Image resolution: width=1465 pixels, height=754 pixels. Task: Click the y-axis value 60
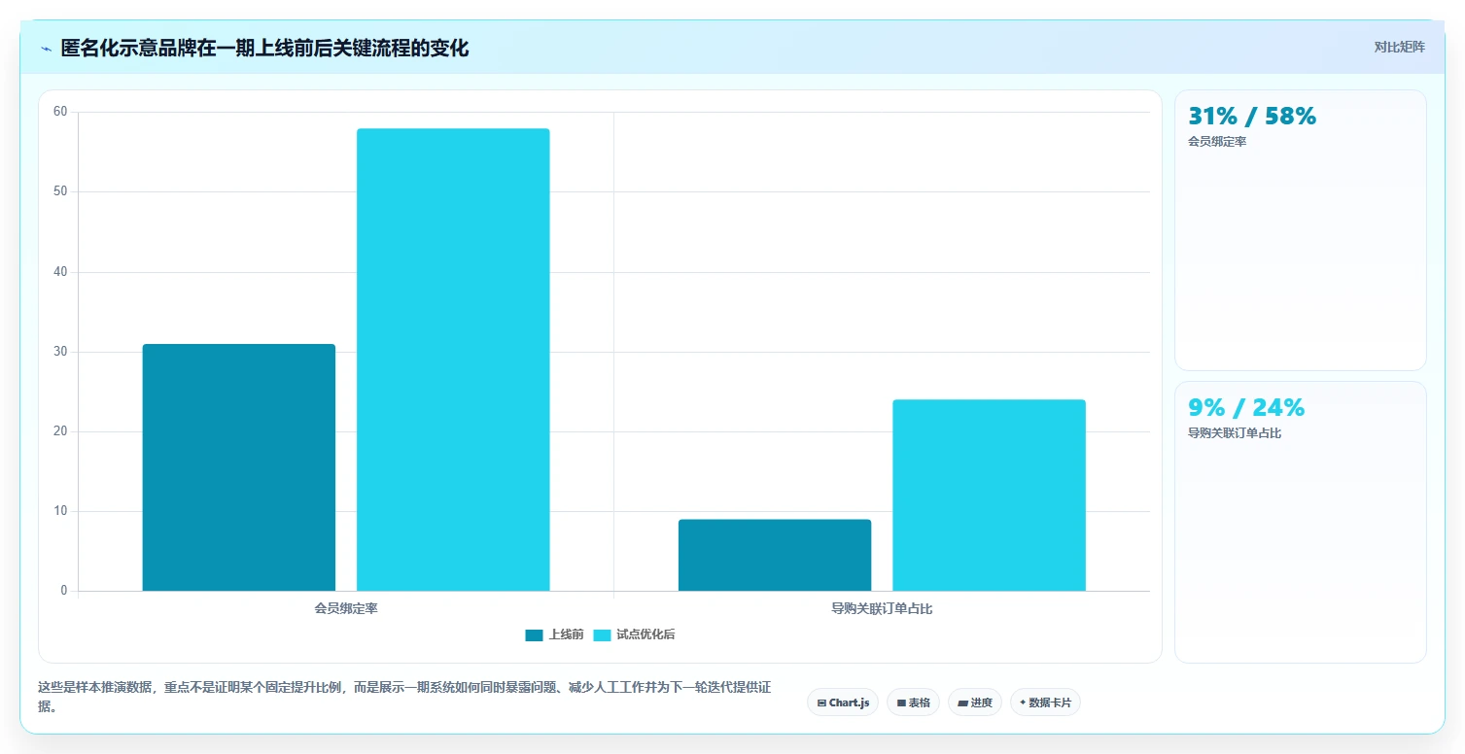click(x=60, y=112)
